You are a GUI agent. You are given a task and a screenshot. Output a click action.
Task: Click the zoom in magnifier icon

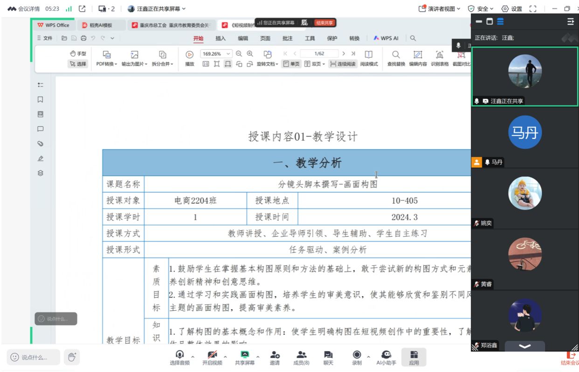(x=250, y=54)
